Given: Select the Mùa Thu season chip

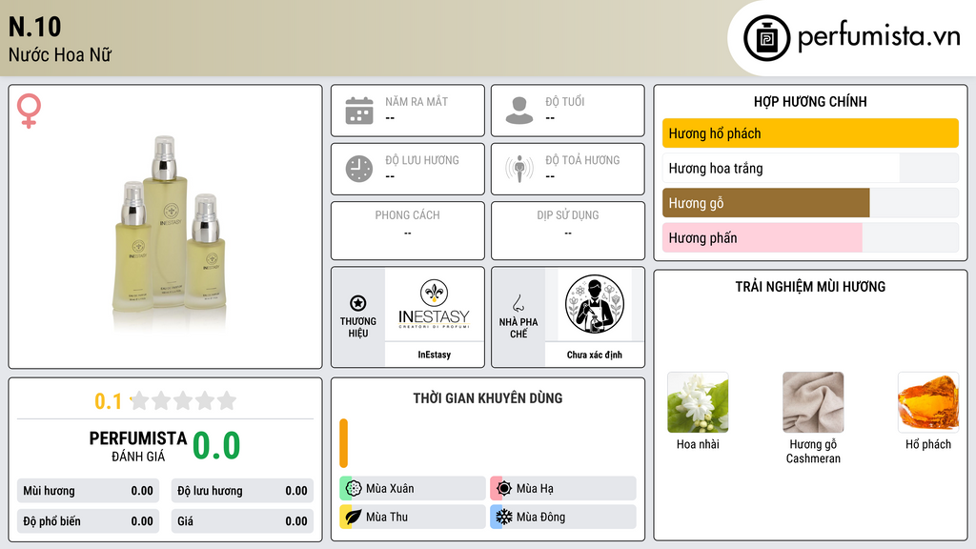Looking at the screenshot, I should (413, 517).
